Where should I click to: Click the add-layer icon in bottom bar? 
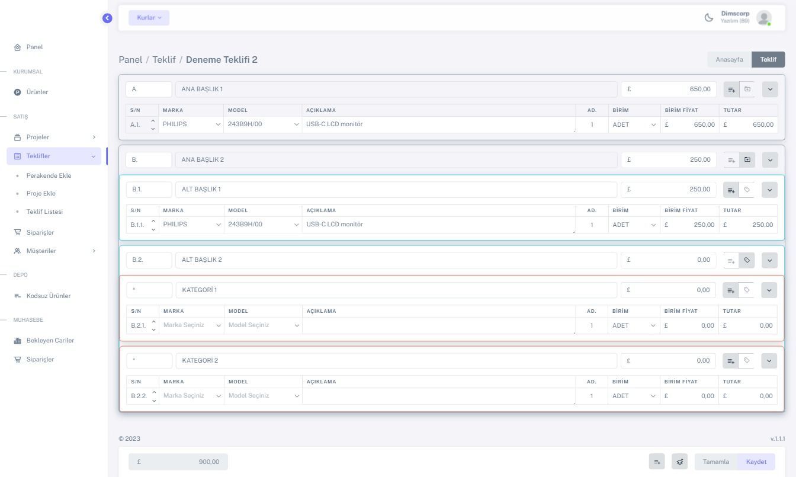(x=679, y=462)
